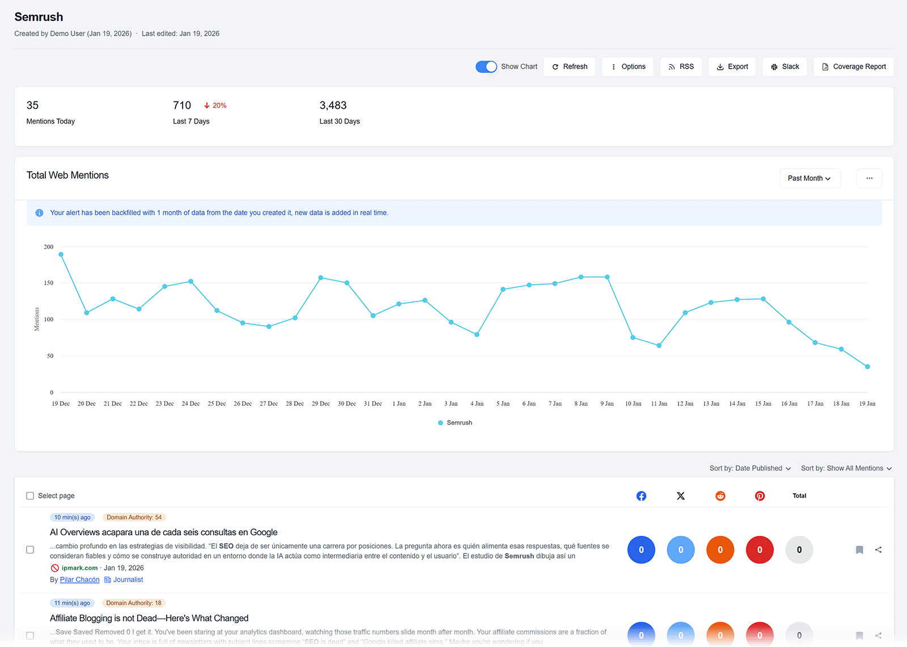Check the Select page checkbox

pos(29,496)
